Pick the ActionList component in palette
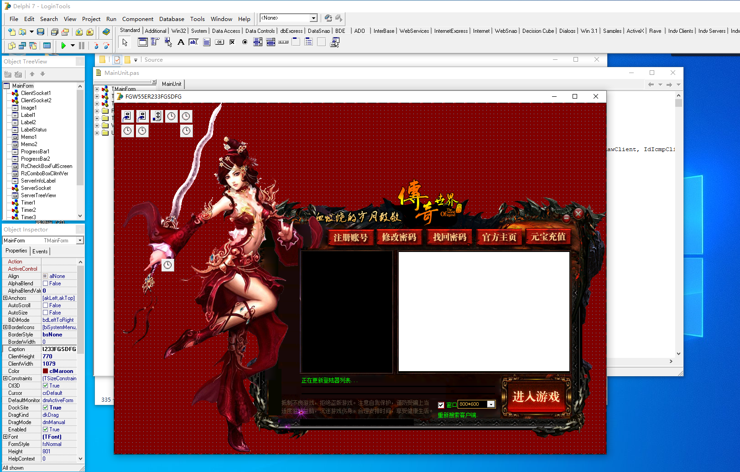Viewport: 740px width, 472px height. (x=334, y=42)
